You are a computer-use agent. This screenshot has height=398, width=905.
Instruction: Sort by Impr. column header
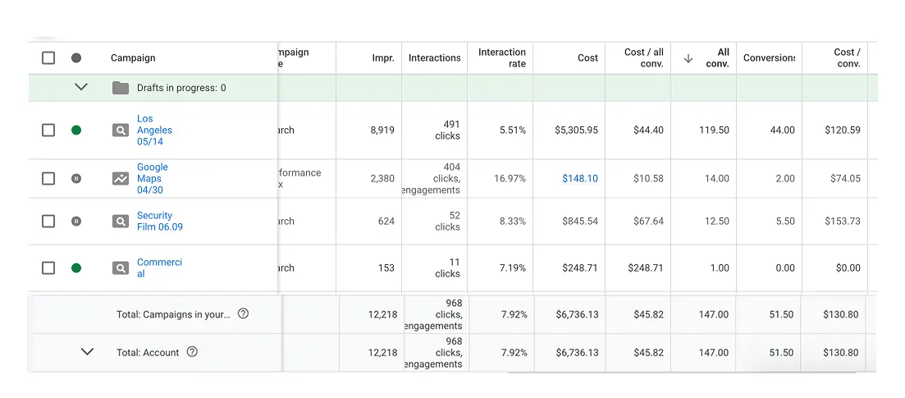point(383,57)
